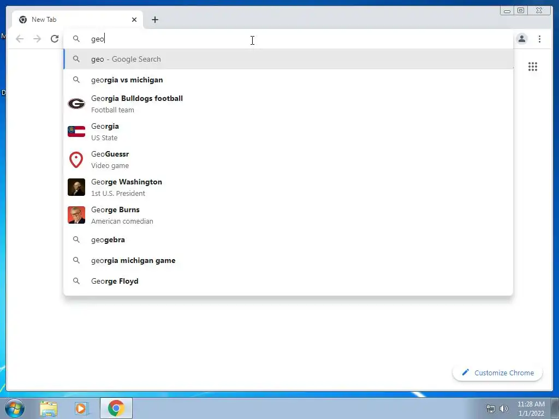Choose 'geo - Google Search' suggestion
The width and height of the screenshot is (559, 419).
coord(288,59)
